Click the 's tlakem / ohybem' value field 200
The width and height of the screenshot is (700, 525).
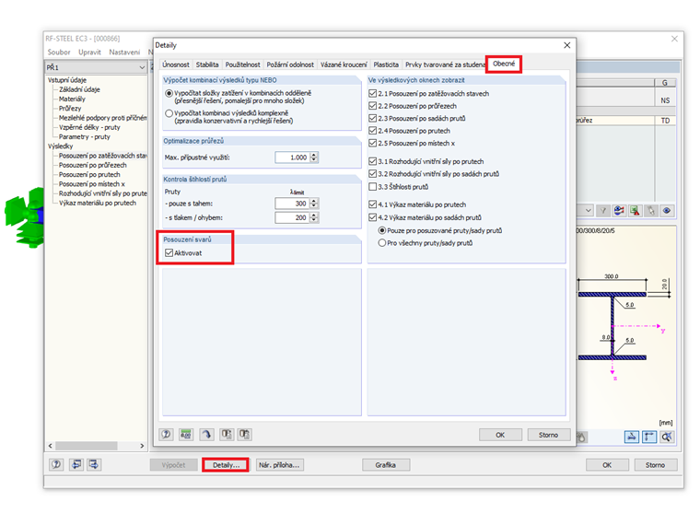coord(292,218)
